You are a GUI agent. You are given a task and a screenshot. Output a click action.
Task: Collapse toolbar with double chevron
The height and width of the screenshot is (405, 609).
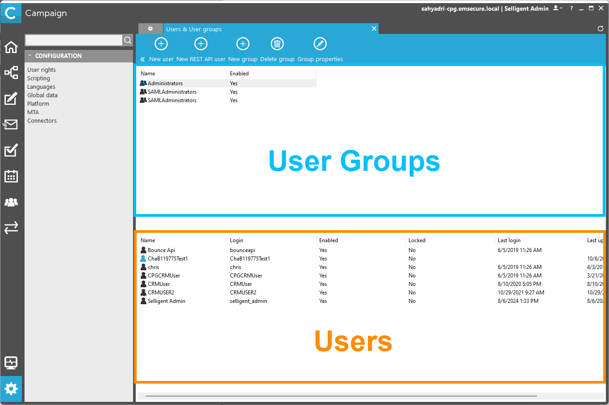[x=142, y=59]
